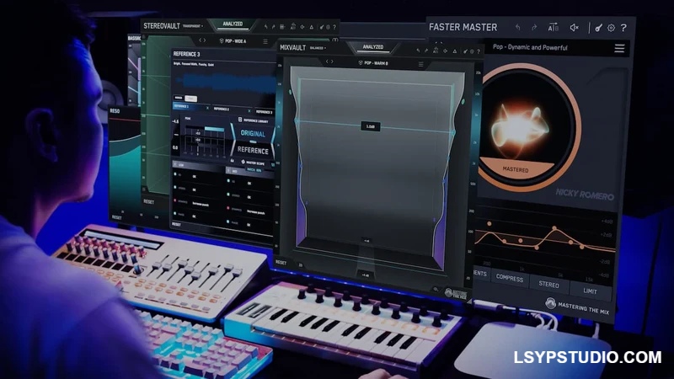Click the mute speaker icon in Faster Master
674x379 pixels.
575,28
